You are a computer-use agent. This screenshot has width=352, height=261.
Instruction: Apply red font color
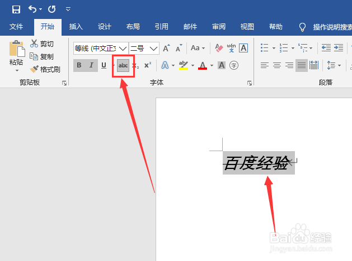coord(203,65)
